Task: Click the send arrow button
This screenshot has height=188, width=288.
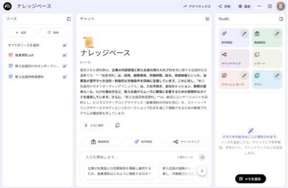Action: click(202, 157)
